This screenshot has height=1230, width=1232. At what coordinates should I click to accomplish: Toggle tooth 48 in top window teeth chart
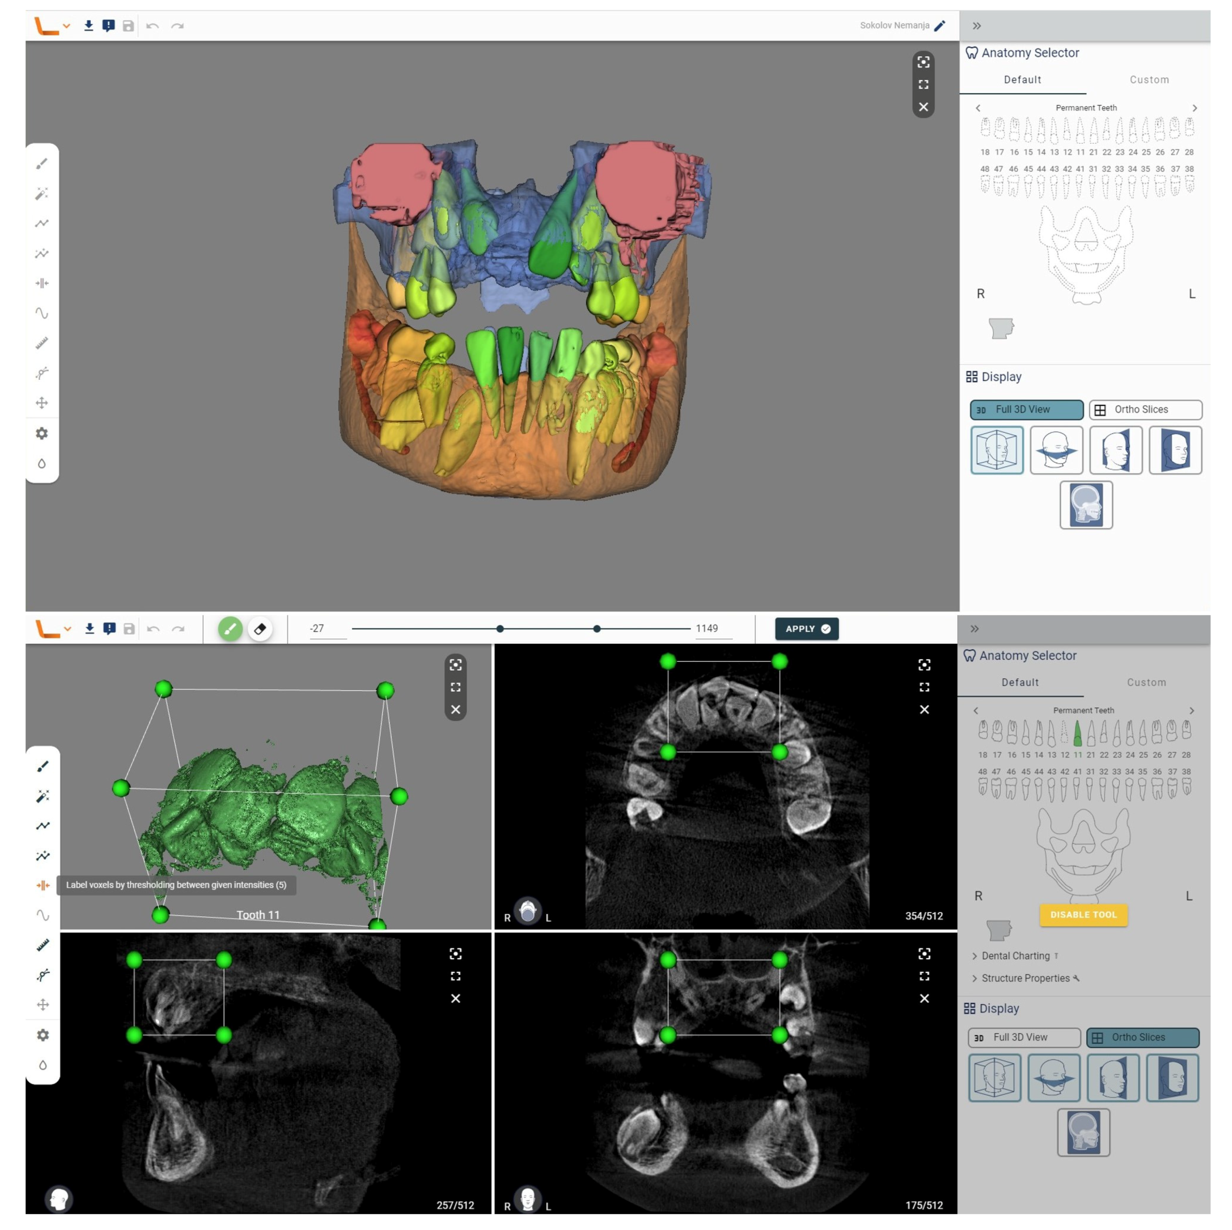(x=985, y=185)
